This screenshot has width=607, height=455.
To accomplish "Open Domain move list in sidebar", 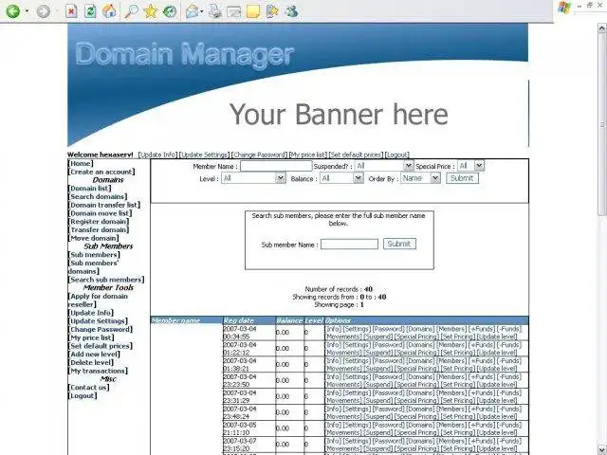I will click(x=101, y=213).
